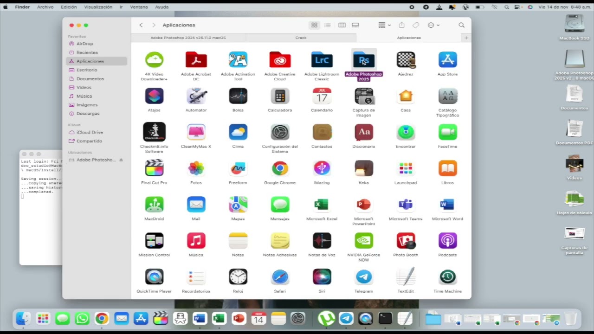
Task: Select Google Chrome icon in Aplicaciones
Action: coord(280,168)
